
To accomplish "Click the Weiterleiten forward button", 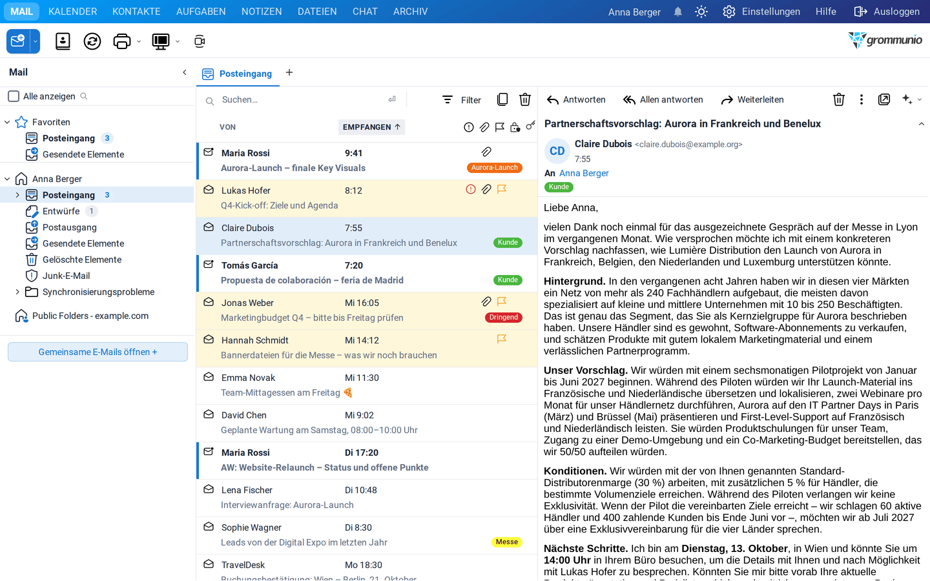I will [752, 99].
